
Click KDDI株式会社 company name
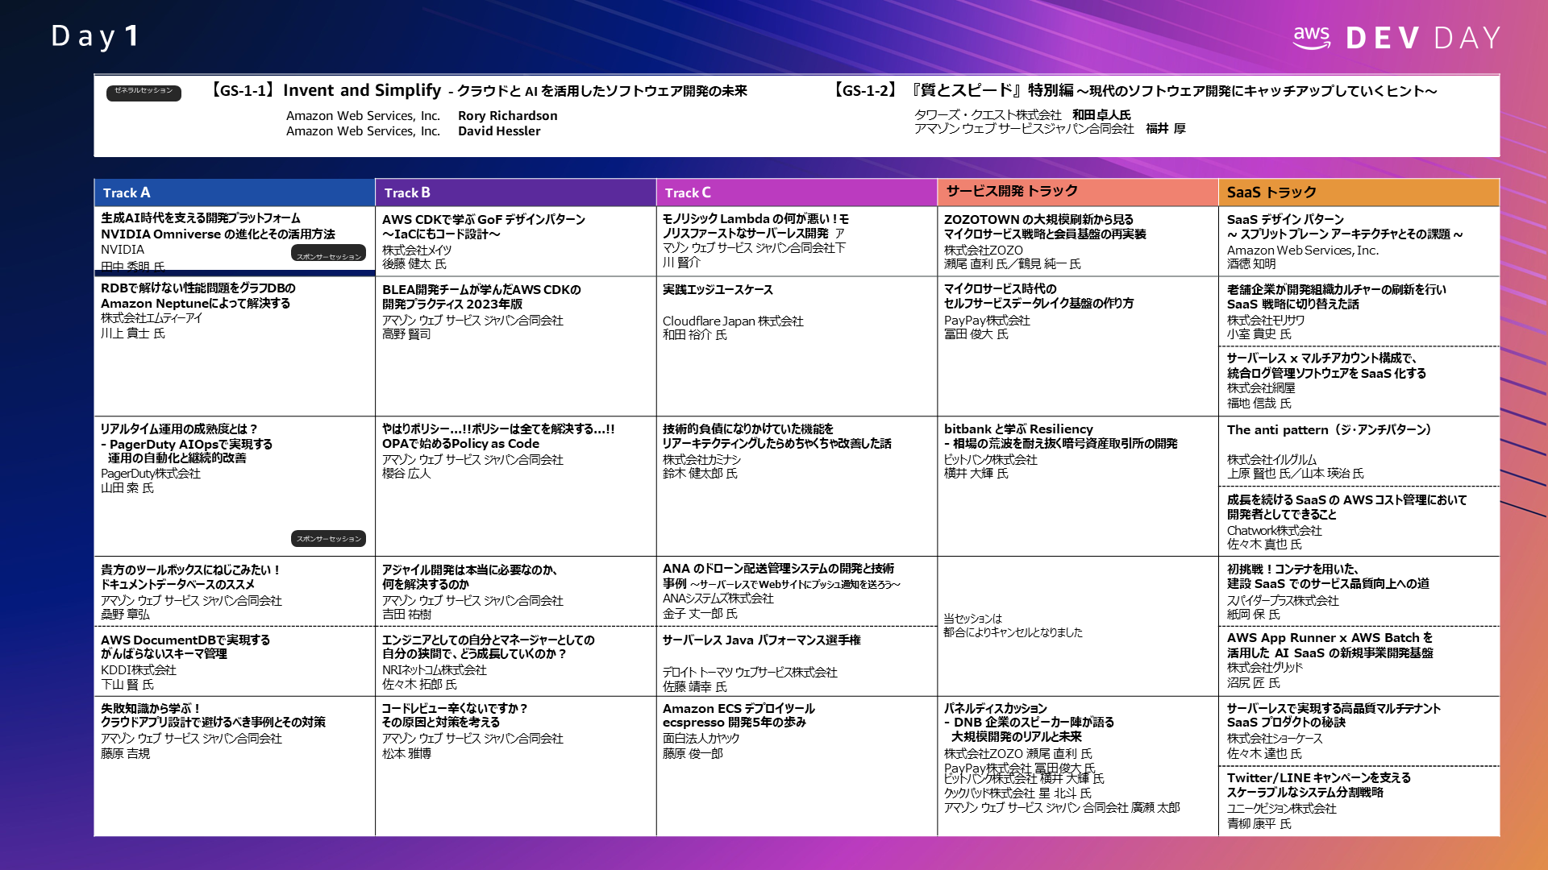(x=139, y=670)
